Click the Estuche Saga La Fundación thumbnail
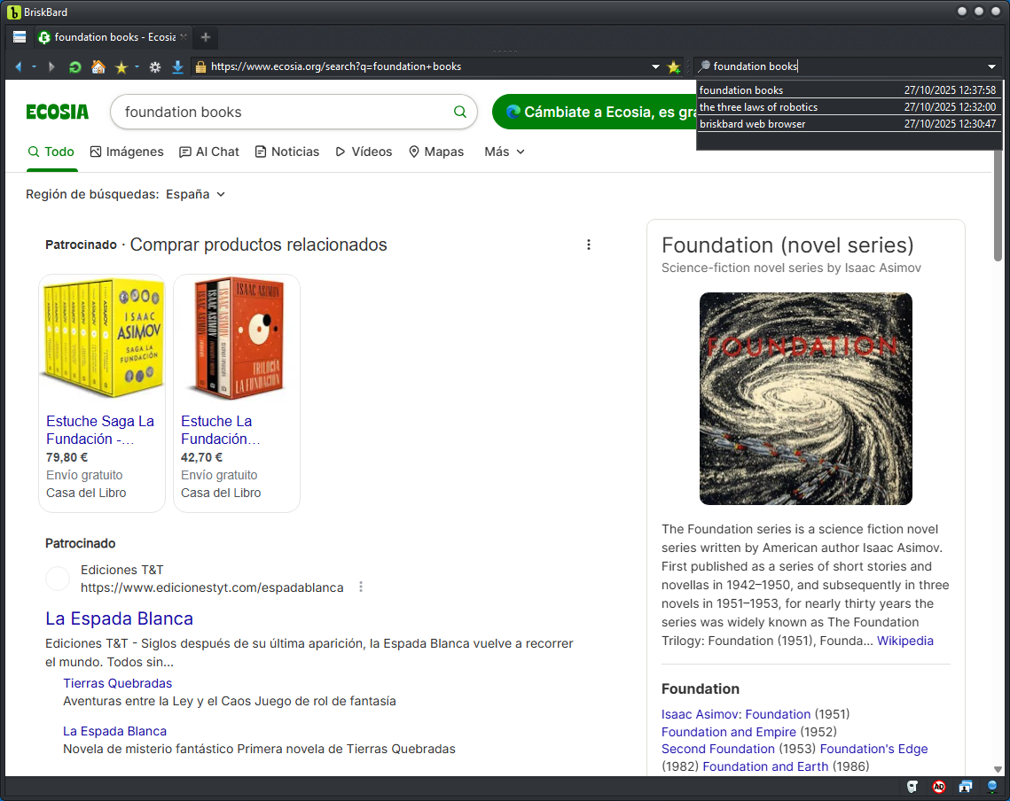 click(102, 338)
